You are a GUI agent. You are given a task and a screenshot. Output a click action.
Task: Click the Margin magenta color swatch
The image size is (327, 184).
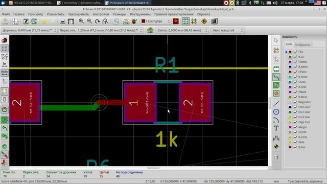click(290, 127)
